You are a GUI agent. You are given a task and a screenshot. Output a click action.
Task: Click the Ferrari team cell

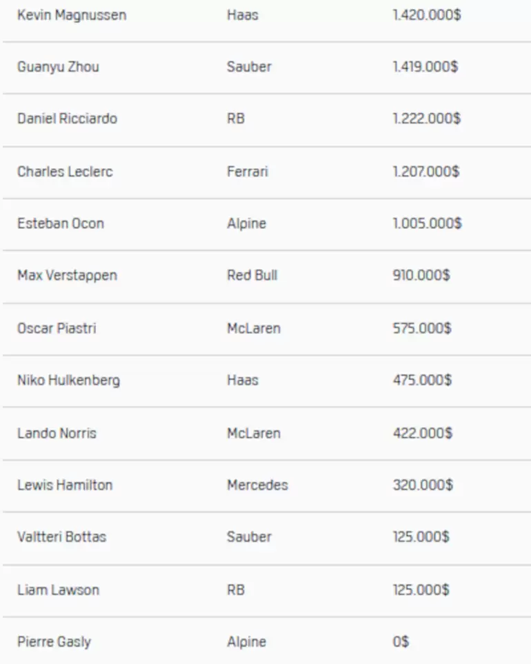[247, 171]
